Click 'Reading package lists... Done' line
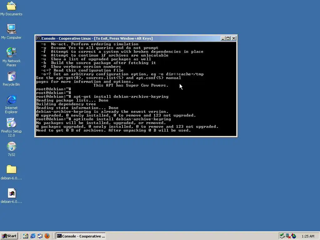 tap(72, 100)
